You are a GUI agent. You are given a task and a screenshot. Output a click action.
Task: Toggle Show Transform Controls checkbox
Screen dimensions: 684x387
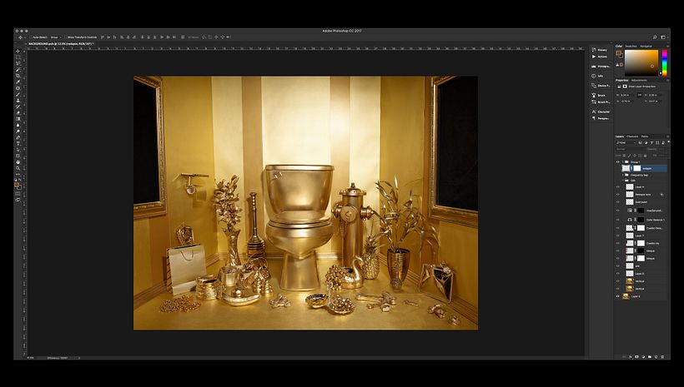click(x=65, y=37)
